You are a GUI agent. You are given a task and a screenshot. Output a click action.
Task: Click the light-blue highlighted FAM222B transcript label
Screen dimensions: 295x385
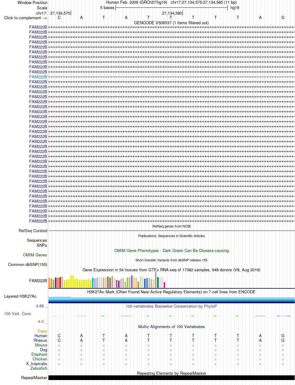coord(38,77)
